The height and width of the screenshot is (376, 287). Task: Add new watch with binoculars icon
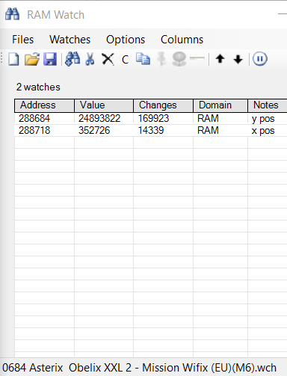72,59
